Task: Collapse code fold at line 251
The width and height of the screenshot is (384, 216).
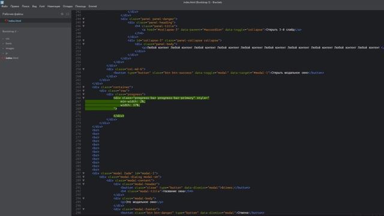Action: [x=83, y=44]
